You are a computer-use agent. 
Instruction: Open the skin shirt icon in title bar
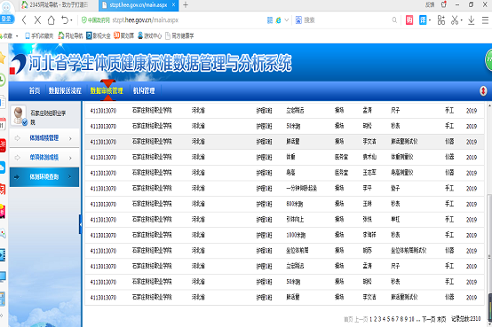point(444,4)
